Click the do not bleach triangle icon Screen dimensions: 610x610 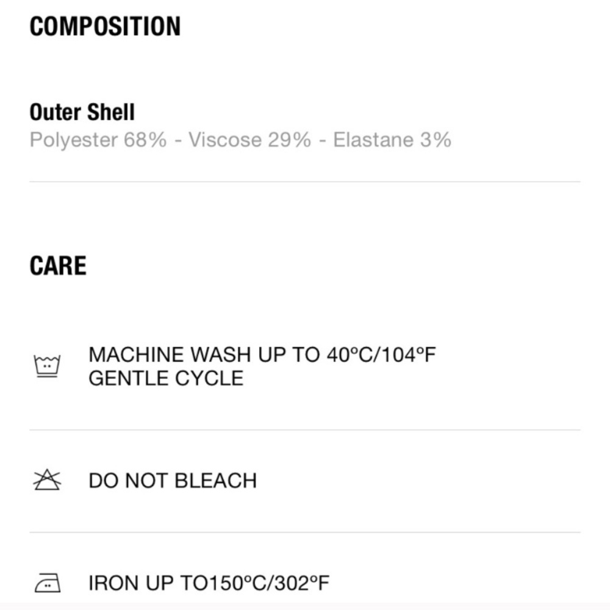(x=47, y=479)
